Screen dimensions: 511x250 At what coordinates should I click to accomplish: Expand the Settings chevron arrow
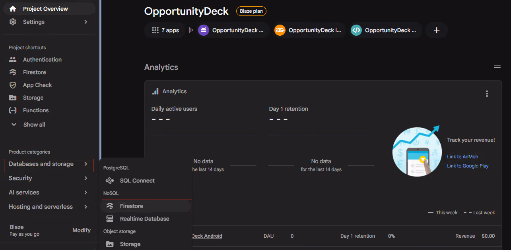coord(86,22)
